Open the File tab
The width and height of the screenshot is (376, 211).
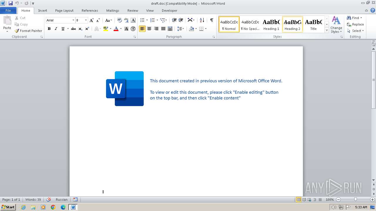pyautogui.click(x=8, y=11)
